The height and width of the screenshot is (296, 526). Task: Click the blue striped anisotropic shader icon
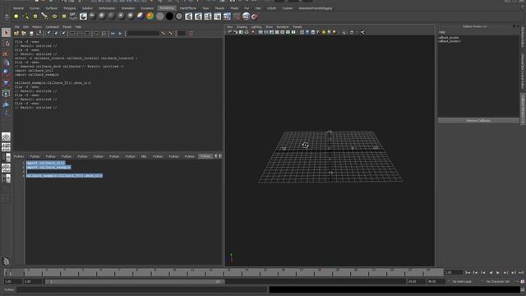(141, 16)
